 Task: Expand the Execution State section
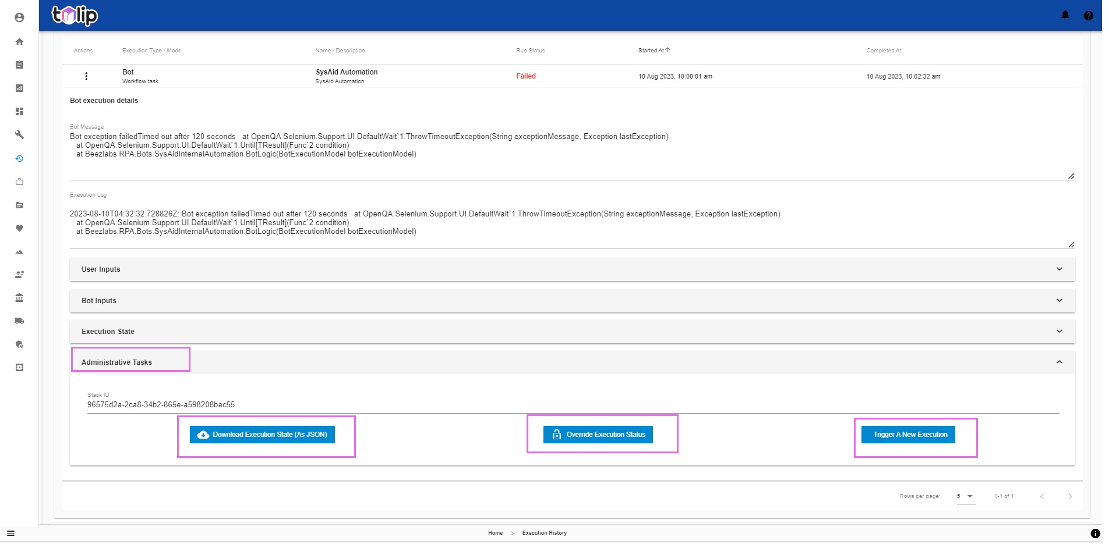[572, 332]
